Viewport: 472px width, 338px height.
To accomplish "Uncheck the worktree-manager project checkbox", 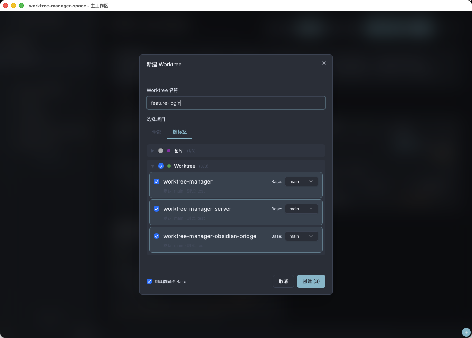I will click(157, 181).
